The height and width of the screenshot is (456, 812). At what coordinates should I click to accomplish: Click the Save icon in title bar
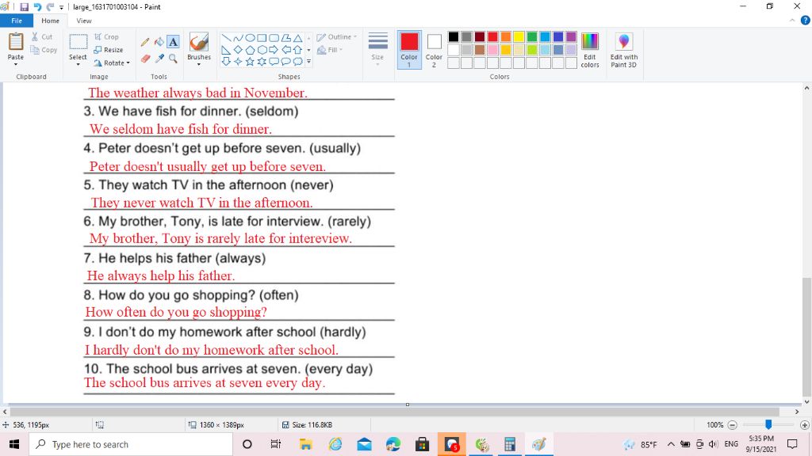[x=25, y=6]
